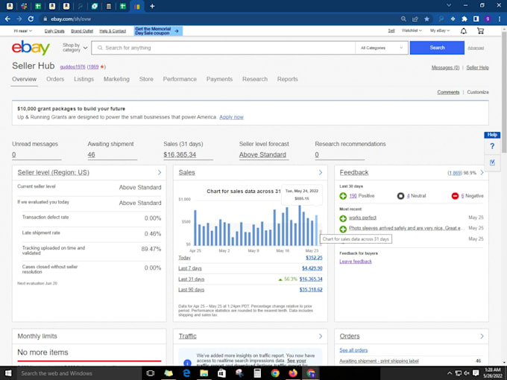The width and height of the screenshot is (507, 380).
Task: Expand the Seller level panel chevron
Action: (x=160, y=173)
